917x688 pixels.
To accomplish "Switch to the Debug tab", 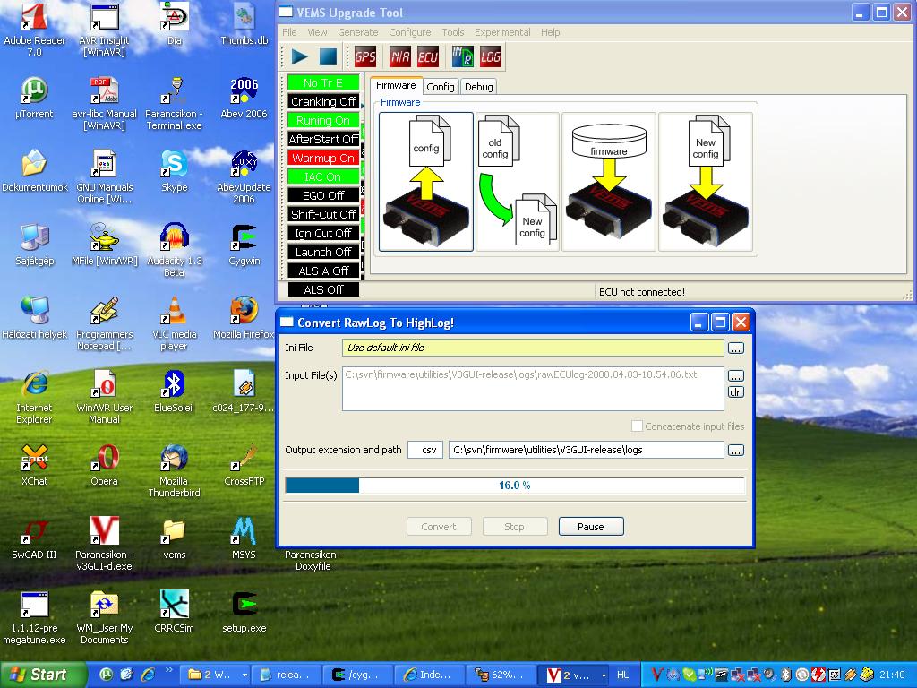I will pos(478,87).
